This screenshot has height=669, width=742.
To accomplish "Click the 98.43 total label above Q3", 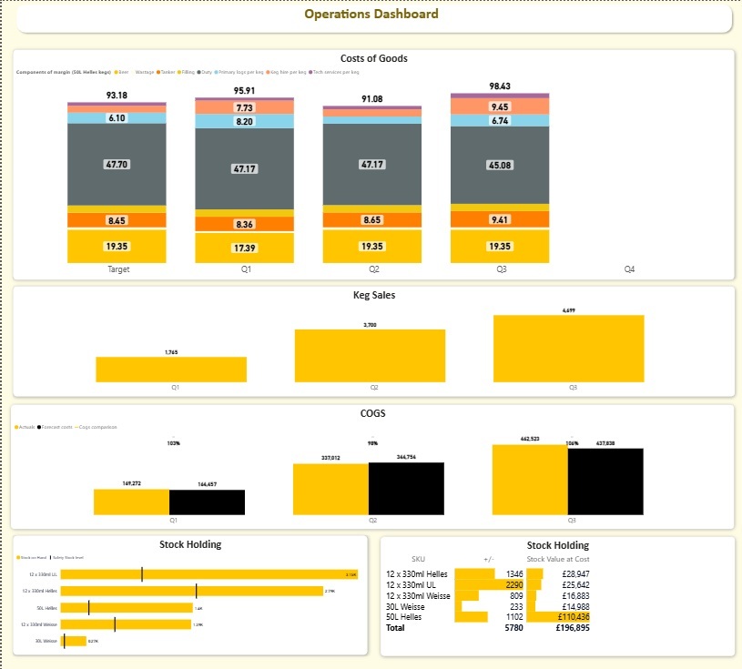I will pyautogui.click(x=500, y=86).
